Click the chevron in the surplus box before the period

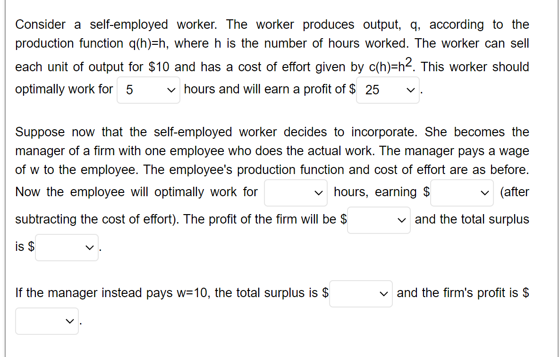click(x=90, y=247)
